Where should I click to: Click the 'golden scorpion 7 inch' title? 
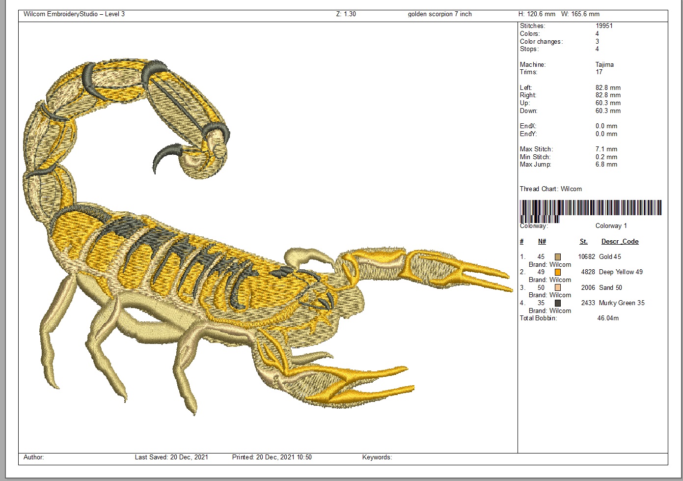pyautogui.click(x=439, y=14)
